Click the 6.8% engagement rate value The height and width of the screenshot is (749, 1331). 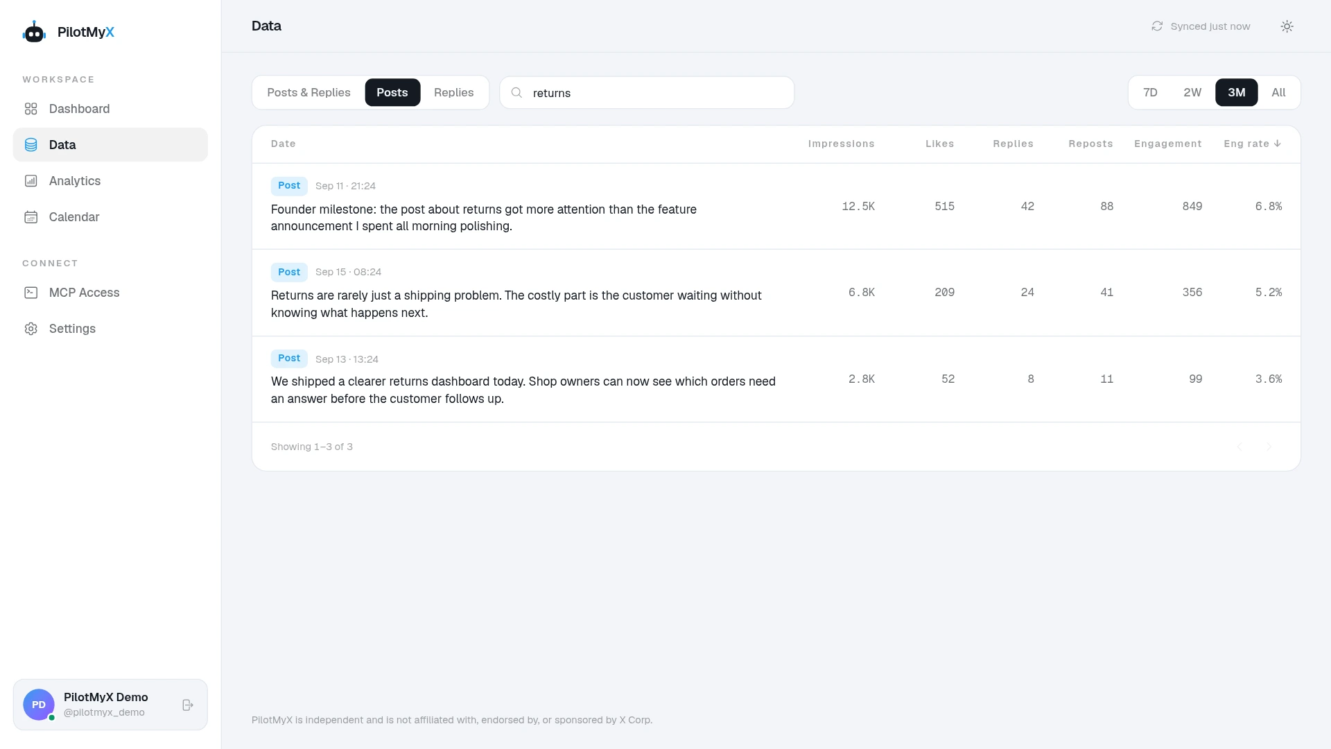(1269, 206)
